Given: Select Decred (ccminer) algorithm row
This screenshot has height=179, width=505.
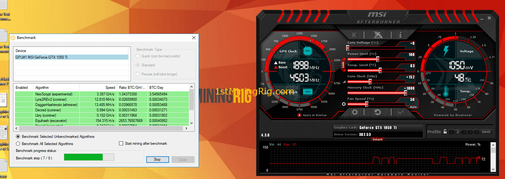Looking at the screenshot, I should (101, 110).
